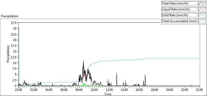Click the 02:00 time tick label

34,90
